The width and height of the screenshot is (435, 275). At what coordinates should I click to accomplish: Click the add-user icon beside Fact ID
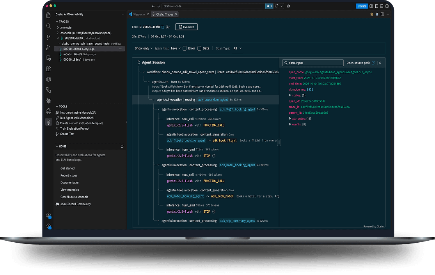[x=168, y=27]
